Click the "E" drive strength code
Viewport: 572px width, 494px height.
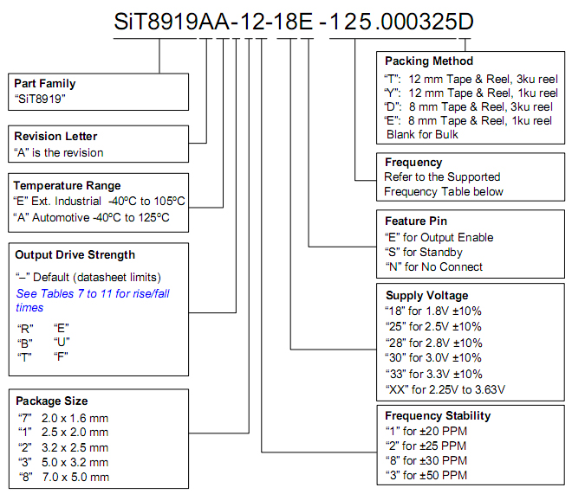tap(62, 329)
